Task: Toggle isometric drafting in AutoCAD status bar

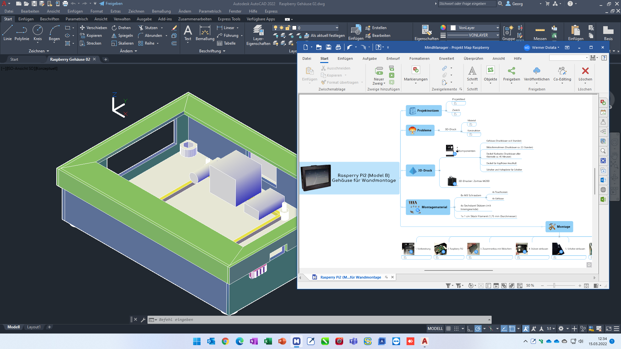Action: coord(491,329)
